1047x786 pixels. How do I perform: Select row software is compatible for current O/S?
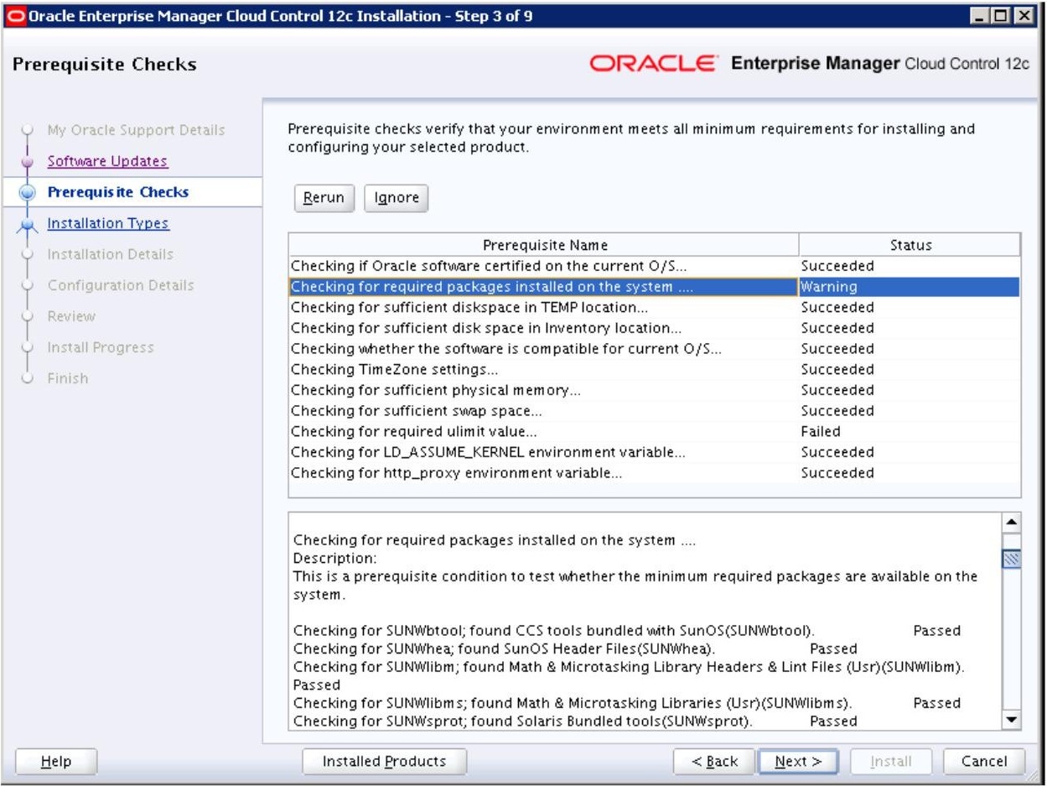654,349
